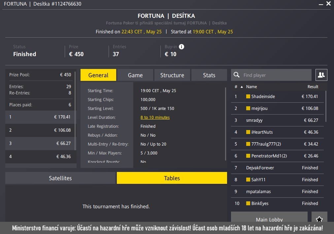Click yellow marker next to iHeartNuts

pyautogui.click(x=248, y=132)
